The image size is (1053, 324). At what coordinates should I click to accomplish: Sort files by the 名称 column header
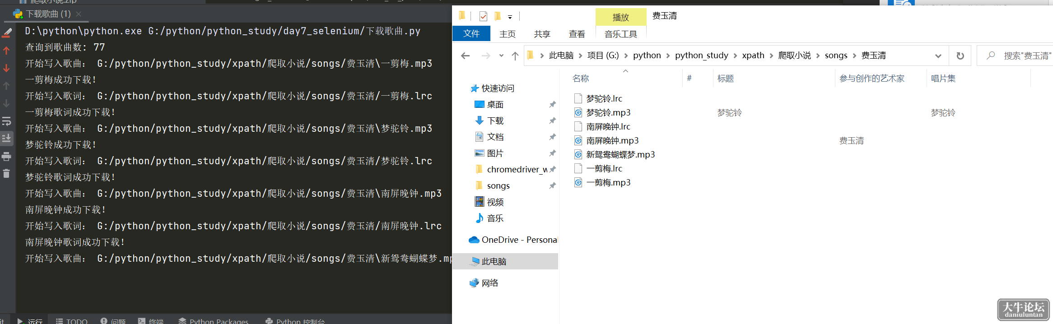click(581, 79)
